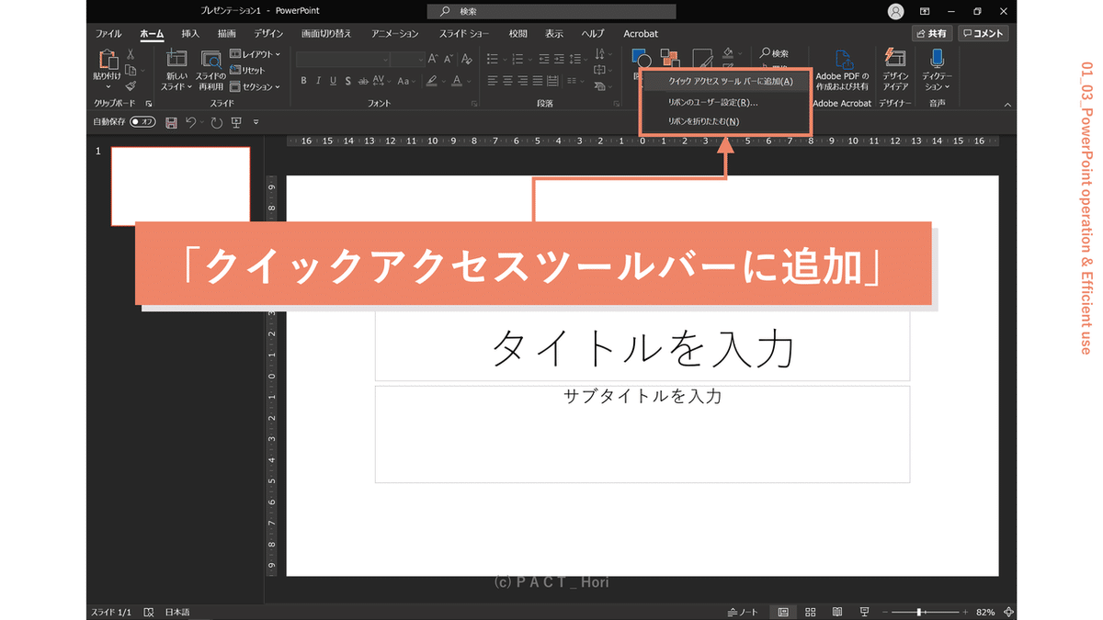The image size is (1103, 620).
Task: Toggle underline formatting
Action: [x=334, y=81]
